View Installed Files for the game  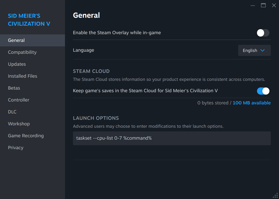point(23,76)
